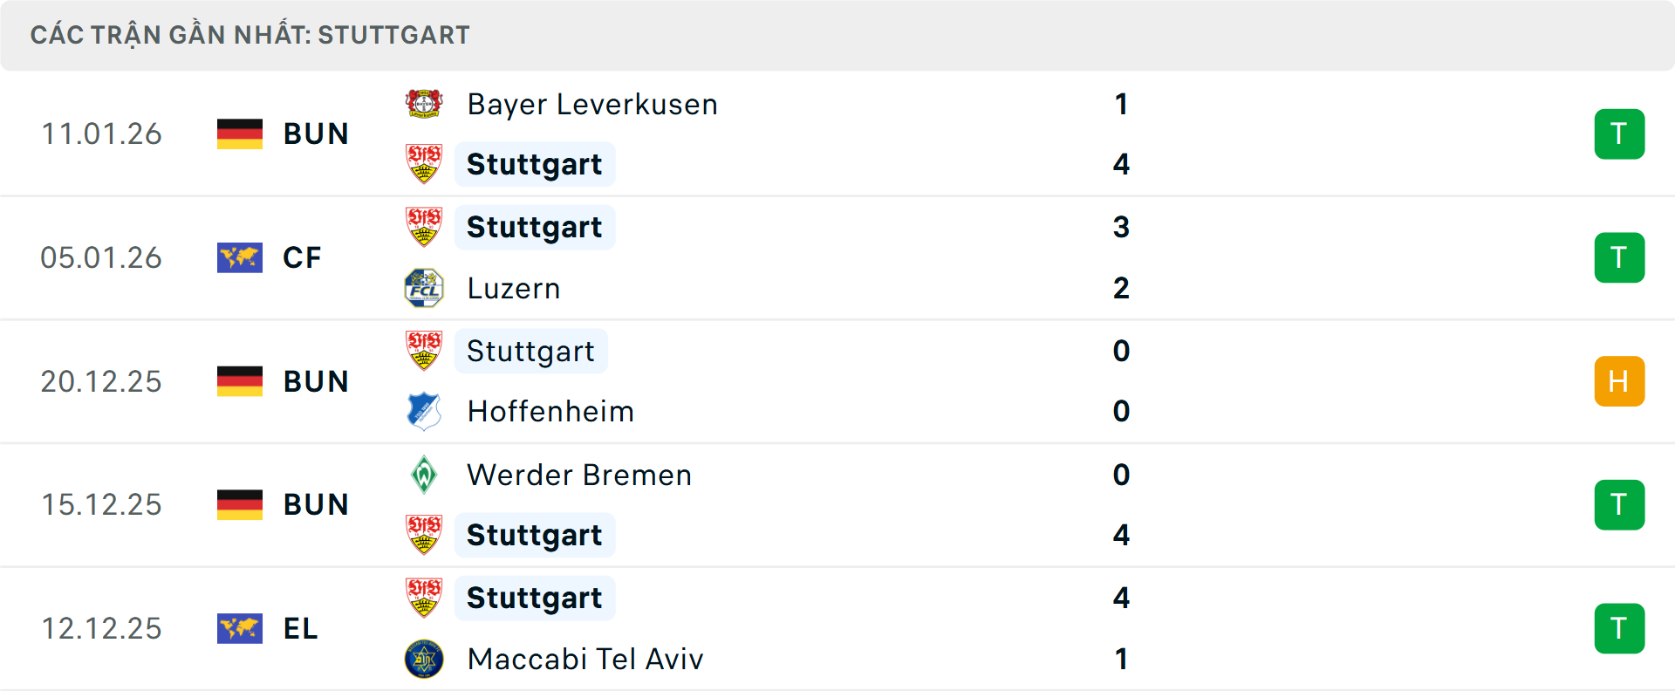Click the BUN league label on 20.12.25
Viewport: 1675px width, 691px height.
click(x=316, y=381)
